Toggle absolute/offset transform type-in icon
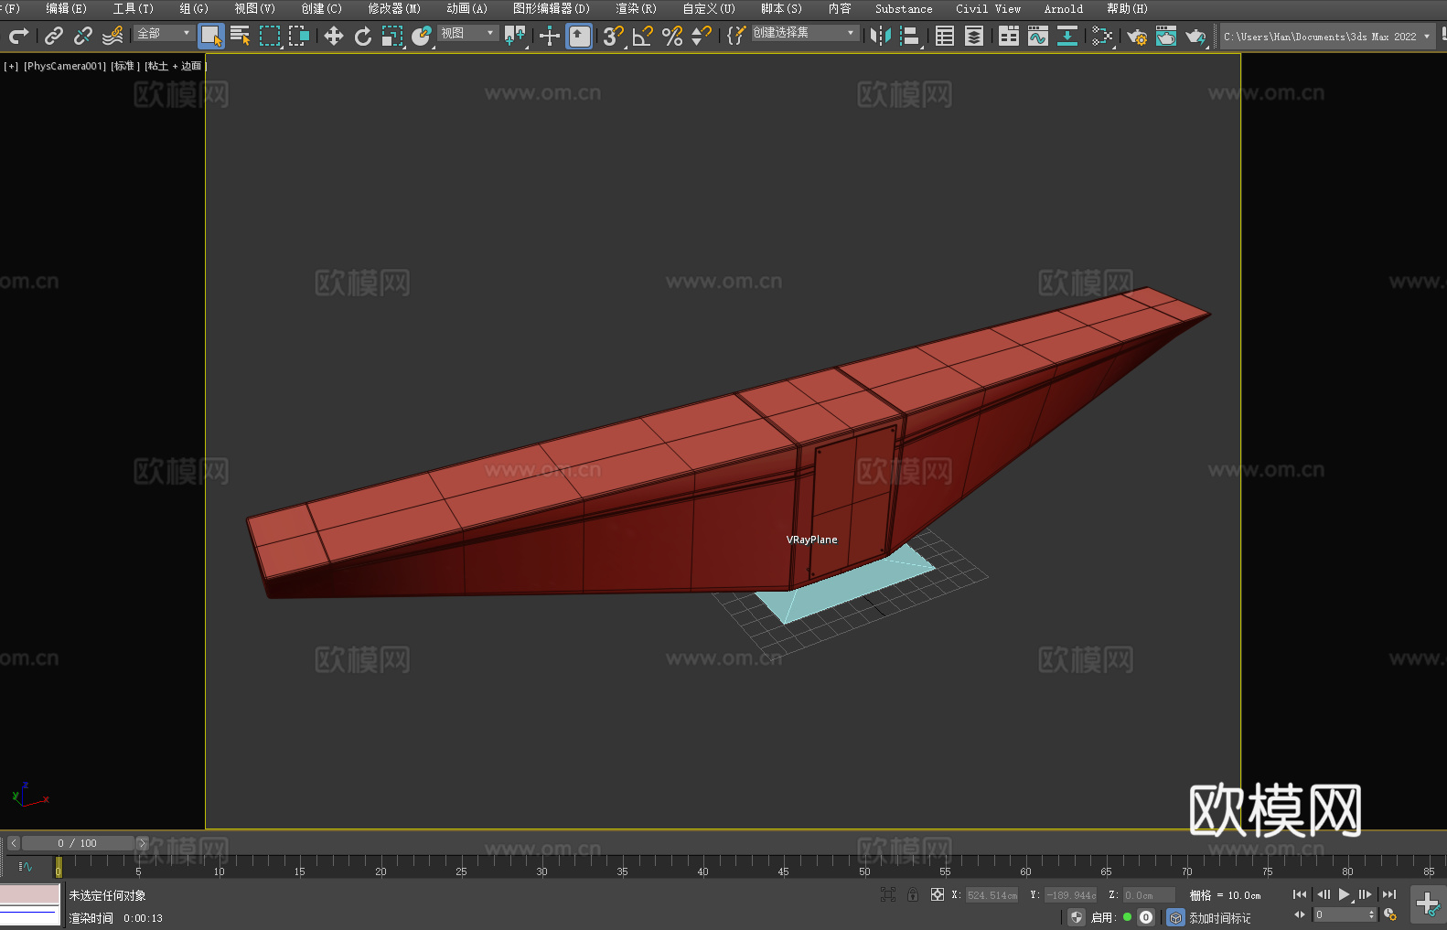 pos(938,894)
